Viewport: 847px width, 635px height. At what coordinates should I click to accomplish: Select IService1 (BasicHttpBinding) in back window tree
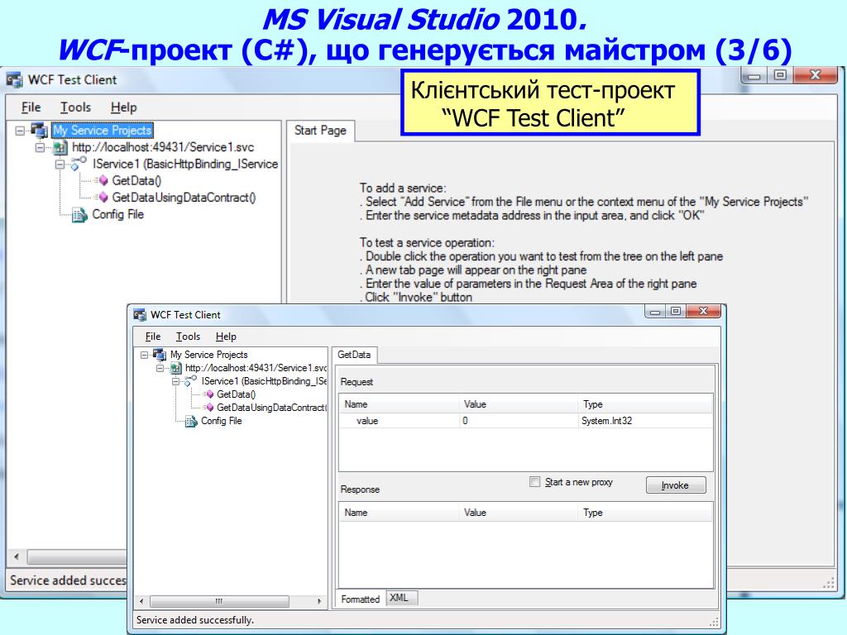pos(184,165)
